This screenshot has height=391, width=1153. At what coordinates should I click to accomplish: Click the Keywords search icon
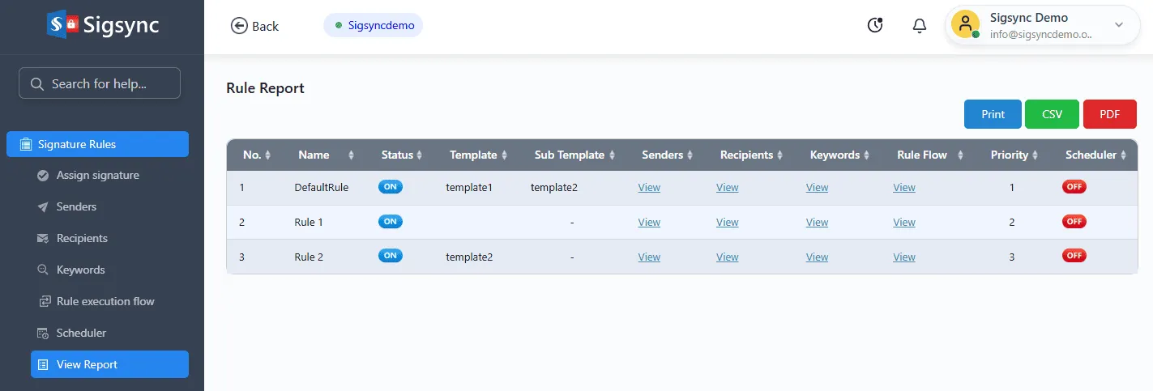click(43, 270)
